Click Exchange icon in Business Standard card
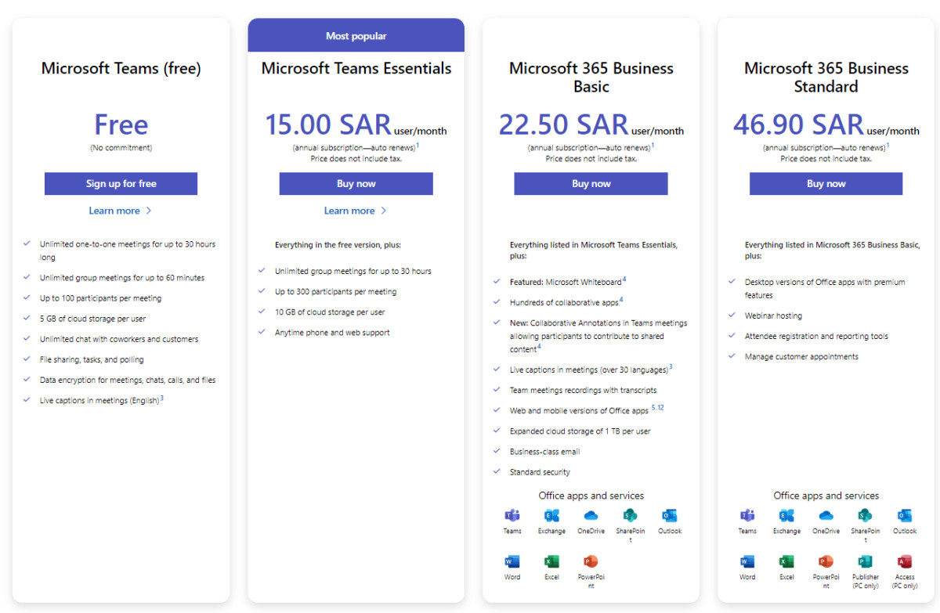 (786, 516)
